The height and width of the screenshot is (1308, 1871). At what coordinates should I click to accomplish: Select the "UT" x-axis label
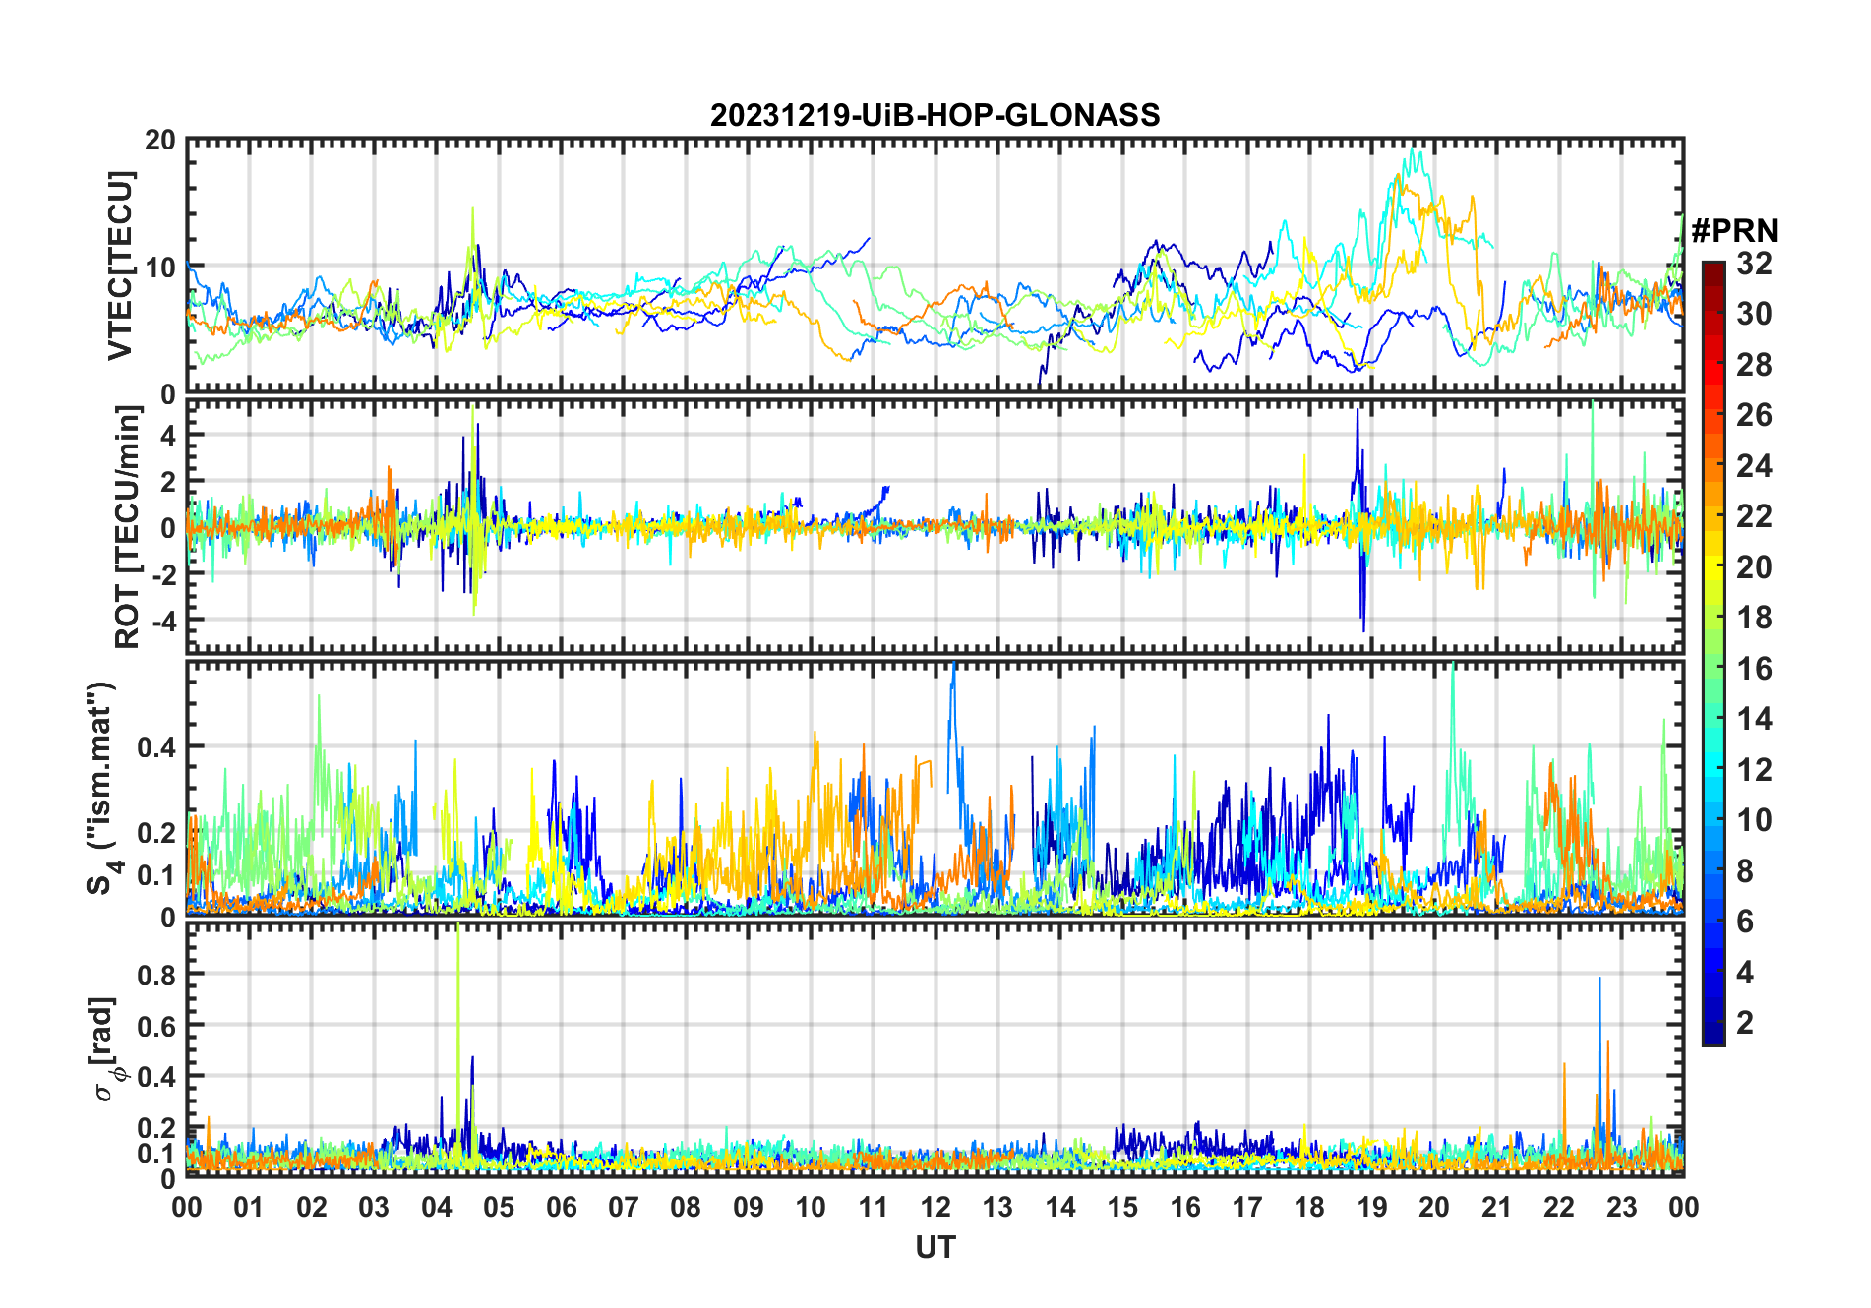pos(935,1247)
